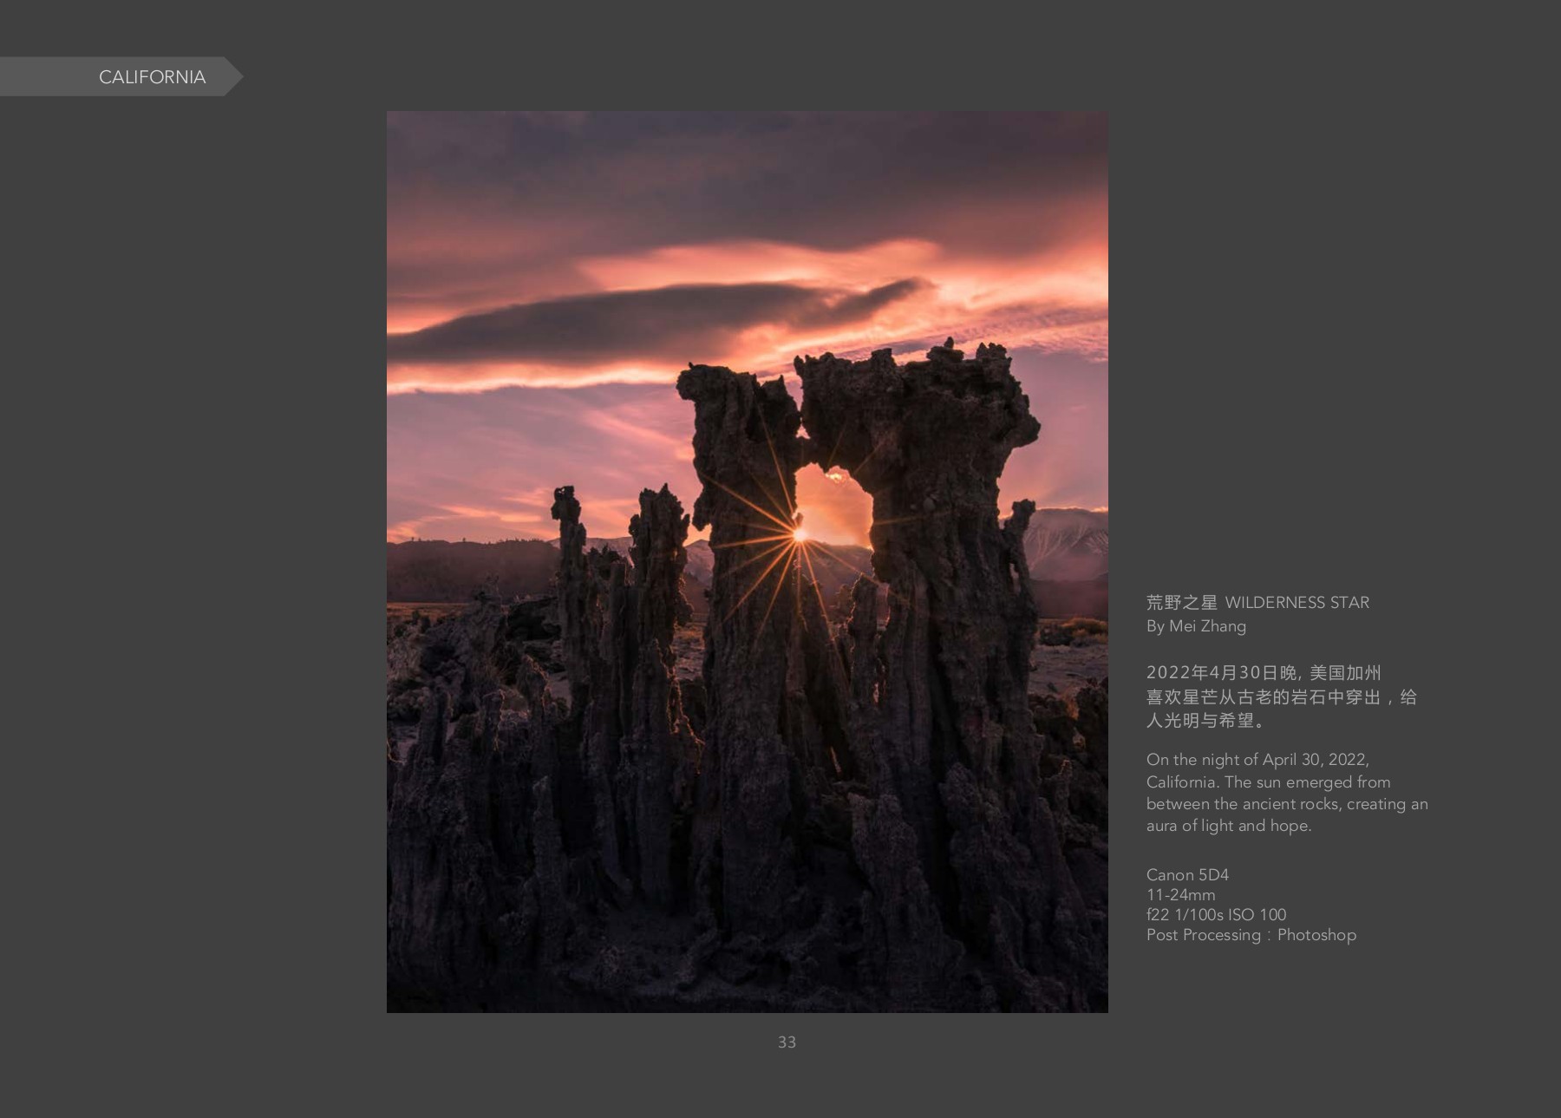Click the Chinese line starting with 喜欢星芒
The image size is (1561, 1118).
pyautogui.click(x=1281, y=697)
